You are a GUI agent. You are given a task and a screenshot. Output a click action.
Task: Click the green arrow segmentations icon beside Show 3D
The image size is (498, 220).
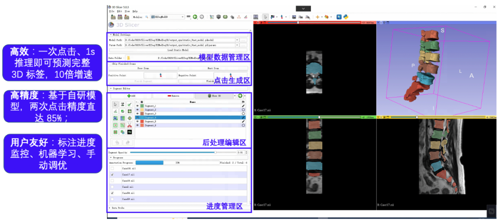(240, 95)
